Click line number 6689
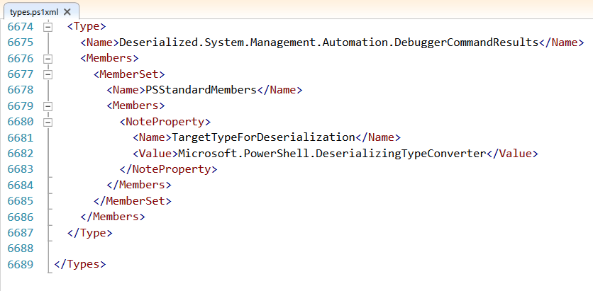Screen dimensions: 593x291 (20, 264)
